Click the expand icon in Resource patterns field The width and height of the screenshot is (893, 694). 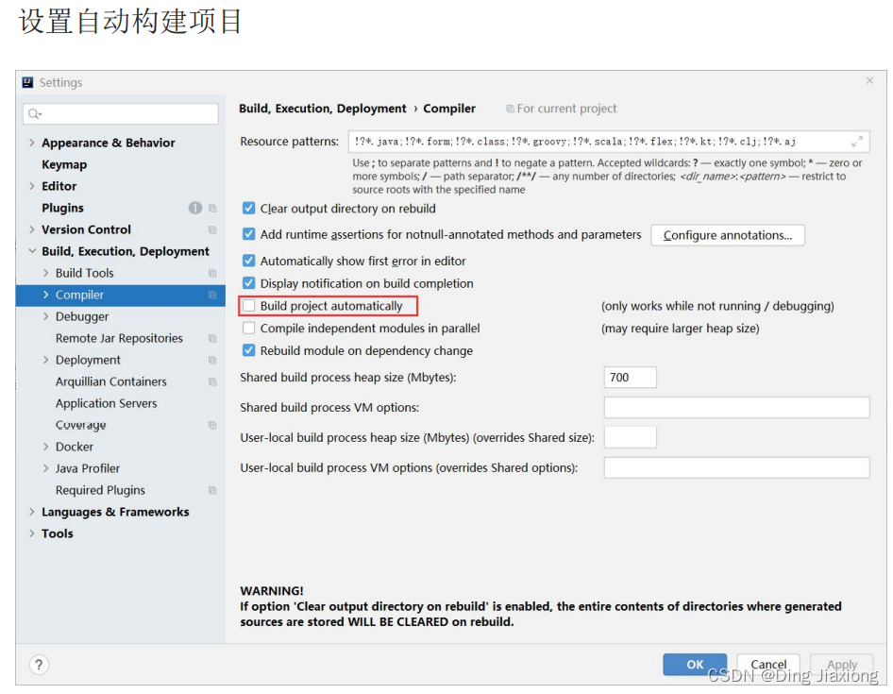tap(857, 142)
